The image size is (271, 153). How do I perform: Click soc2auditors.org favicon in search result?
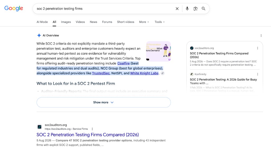39,127
